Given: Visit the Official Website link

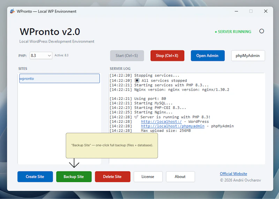Looking at the screenshot, I should pos(233,174).
